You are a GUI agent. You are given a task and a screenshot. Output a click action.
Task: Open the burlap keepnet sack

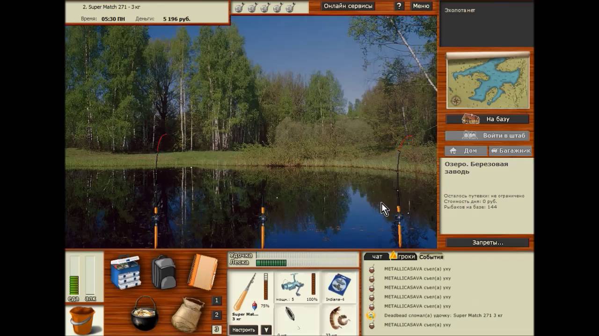tap(187, 314)
